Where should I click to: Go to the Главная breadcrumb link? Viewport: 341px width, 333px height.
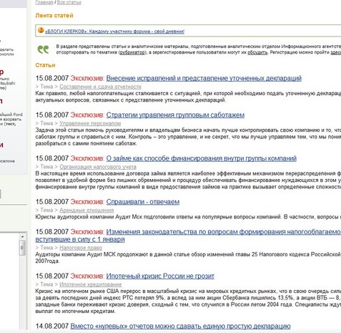[x=44, y=2]
